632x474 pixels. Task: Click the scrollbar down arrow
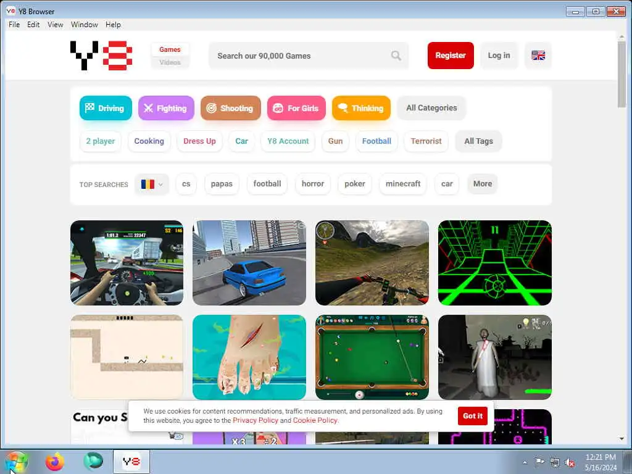pos(622,439)
